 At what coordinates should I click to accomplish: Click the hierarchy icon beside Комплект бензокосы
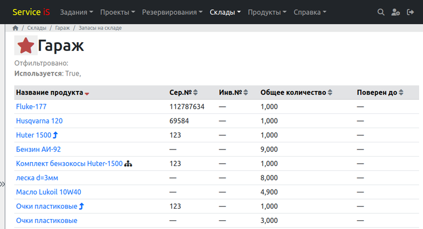128,164
